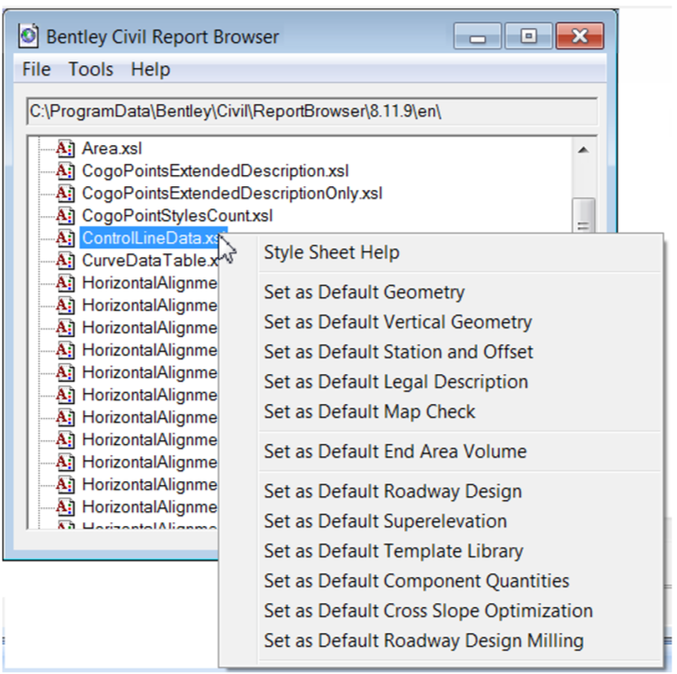This screenshot has width=677, height=674.
Task: Select the highlighted ControlLineData.xsl entry
Action: click(x=154, y=238)
